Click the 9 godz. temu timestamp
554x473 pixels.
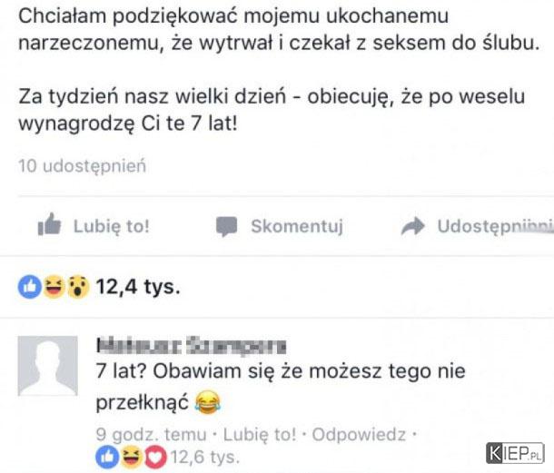[x=152, y=434]
